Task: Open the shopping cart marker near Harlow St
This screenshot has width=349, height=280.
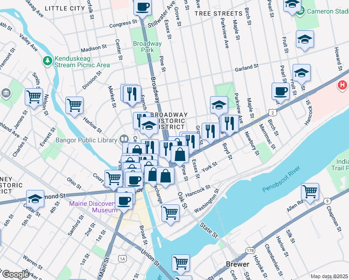Action: coord(74,106)
